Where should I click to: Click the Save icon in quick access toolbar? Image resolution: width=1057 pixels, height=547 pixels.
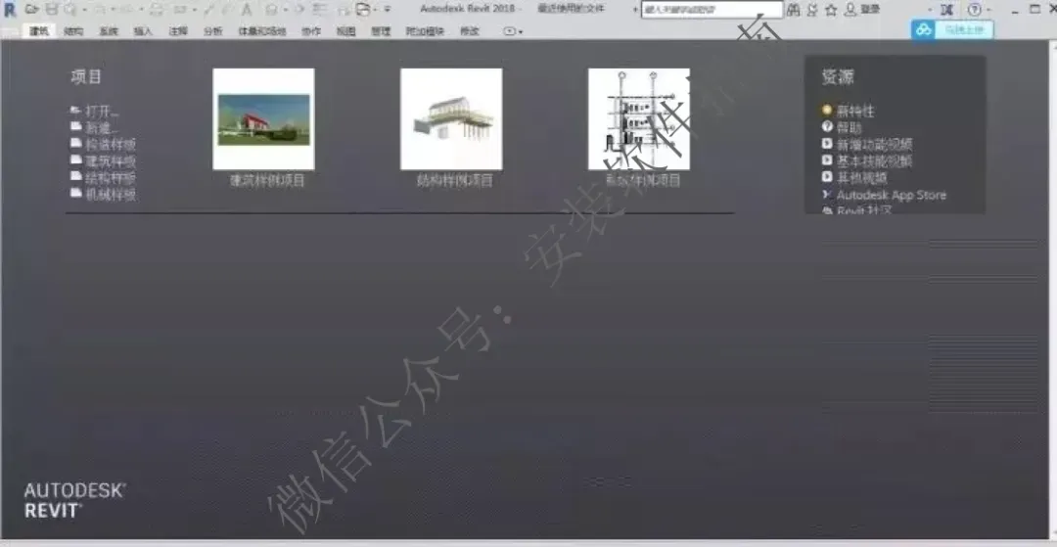(x=52, y=10)
